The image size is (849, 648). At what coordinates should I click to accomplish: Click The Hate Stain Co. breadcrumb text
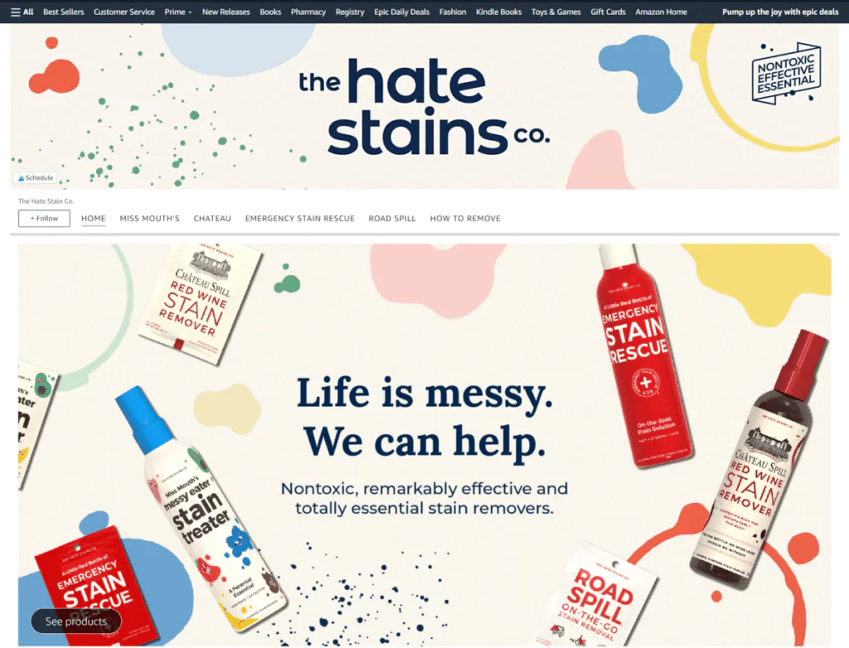tap(46, 201)
